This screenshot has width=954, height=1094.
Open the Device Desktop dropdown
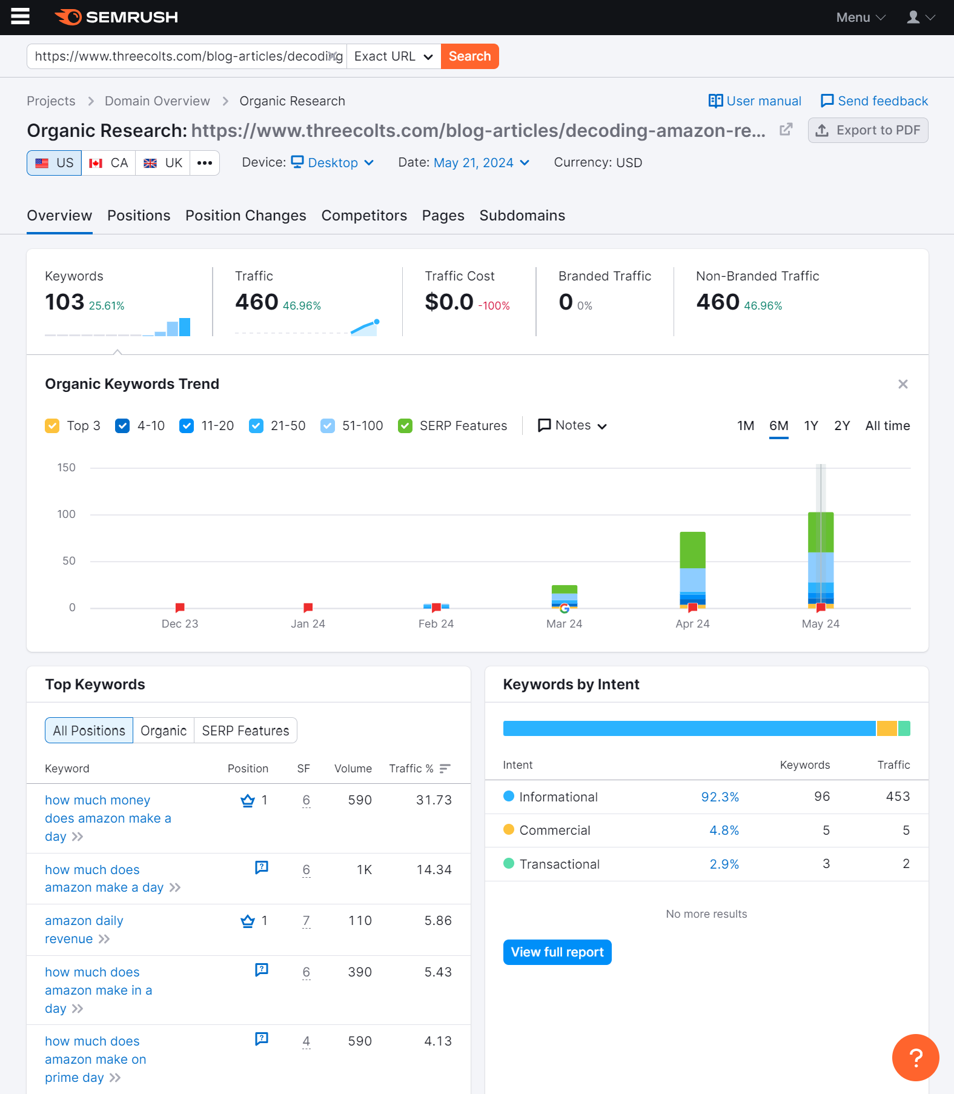pos(333,163)
